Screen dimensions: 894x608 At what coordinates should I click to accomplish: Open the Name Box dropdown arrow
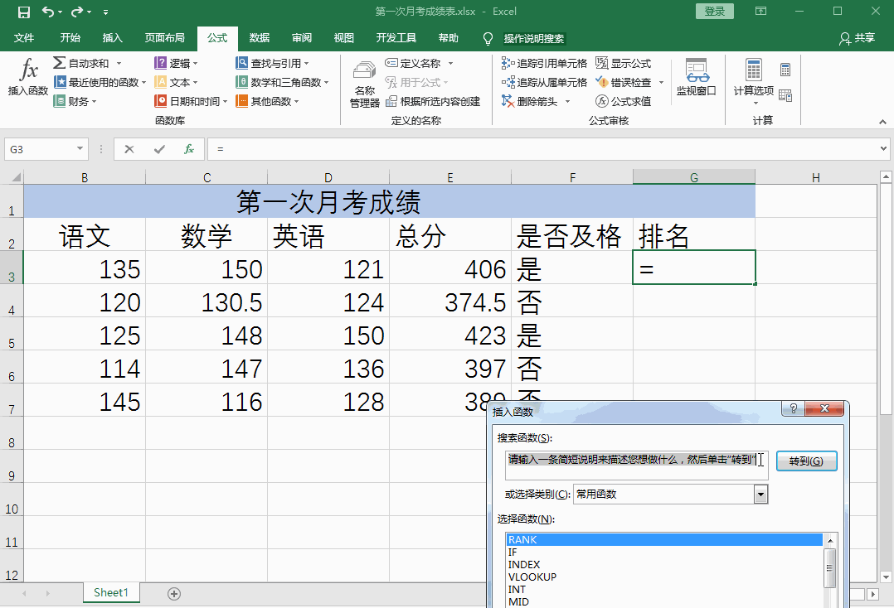click(80, 149)
